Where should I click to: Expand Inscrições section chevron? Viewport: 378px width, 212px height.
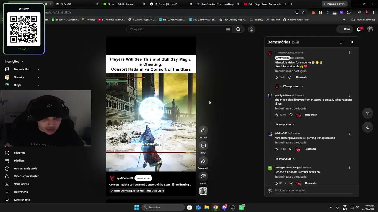22,62
